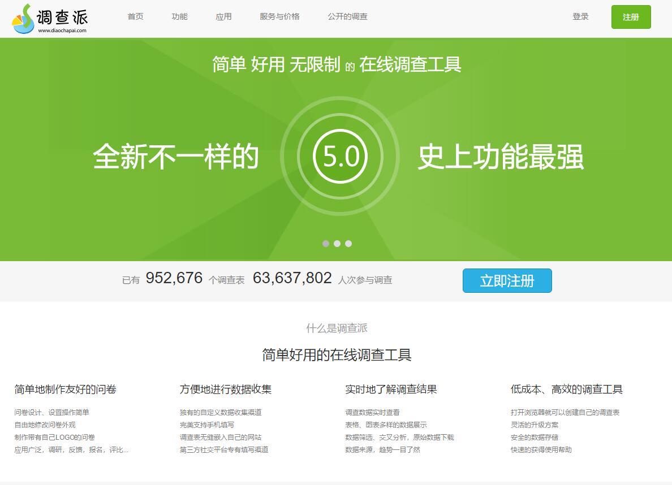Image resolution: width=672 pixels, height=485 pixels.
Task: Click 表格、图表多样的数据展示 line
Action: [386, 425]
